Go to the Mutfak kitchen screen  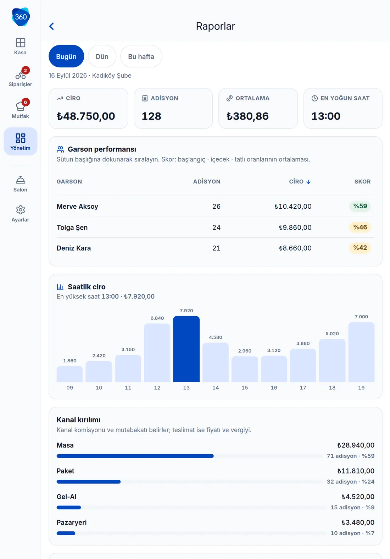20,110
